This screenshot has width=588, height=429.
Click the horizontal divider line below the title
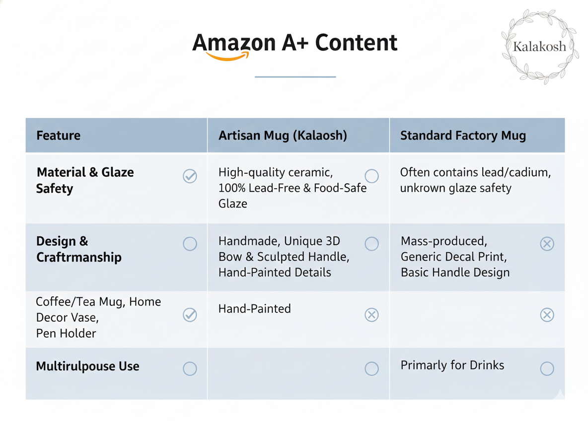[295, 77]
